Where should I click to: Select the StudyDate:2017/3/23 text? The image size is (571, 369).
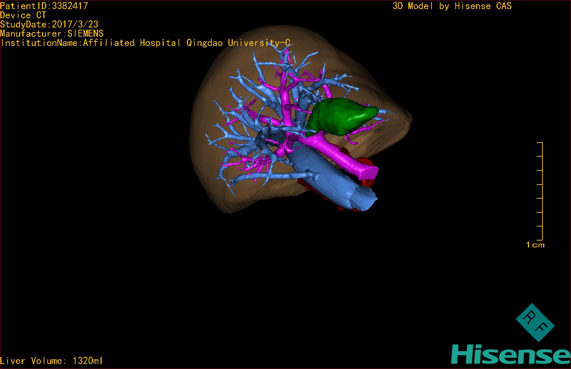(49, 24)
